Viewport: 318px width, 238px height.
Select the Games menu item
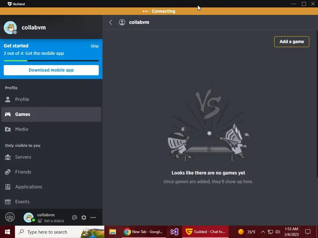tap(51, 114)
